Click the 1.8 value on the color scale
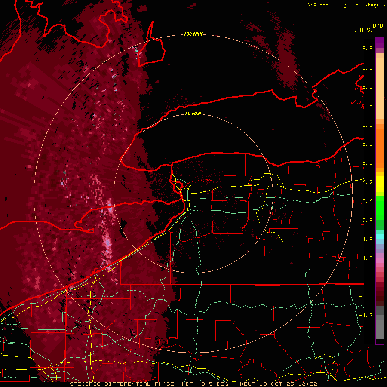This screenshot has width=387, height=387. [368, 240]
